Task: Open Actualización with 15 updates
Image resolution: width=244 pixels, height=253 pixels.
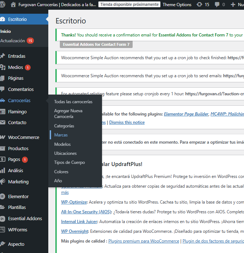Action: pos(17,41)
